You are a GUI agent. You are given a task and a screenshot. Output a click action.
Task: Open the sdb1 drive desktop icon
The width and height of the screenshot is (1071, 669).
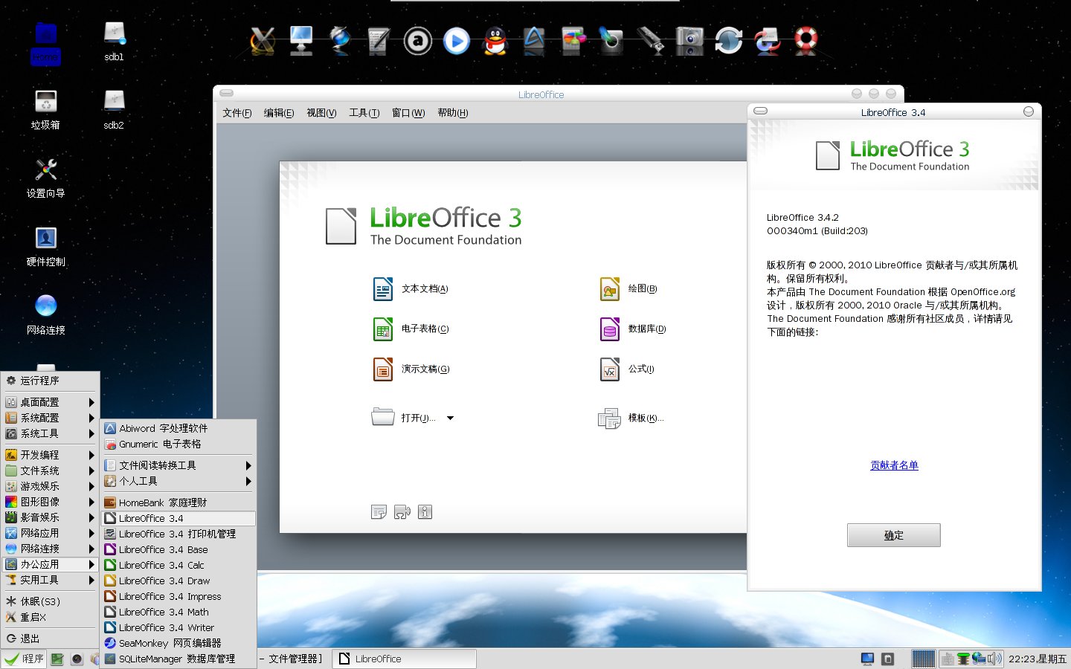coord(114,41)
